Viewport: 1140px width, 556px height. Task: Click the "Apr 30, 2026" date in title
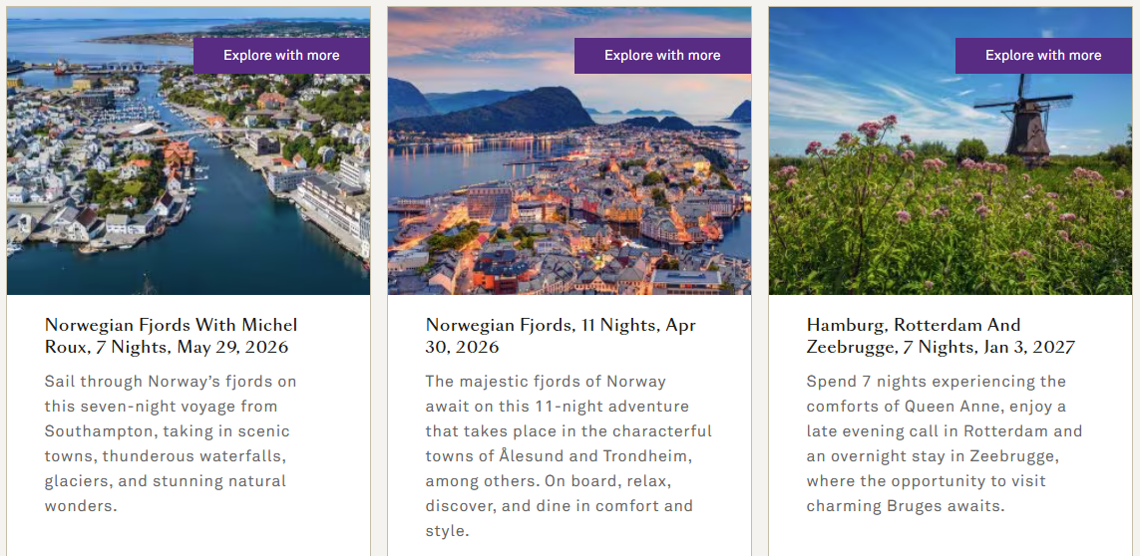coord(462,348)
